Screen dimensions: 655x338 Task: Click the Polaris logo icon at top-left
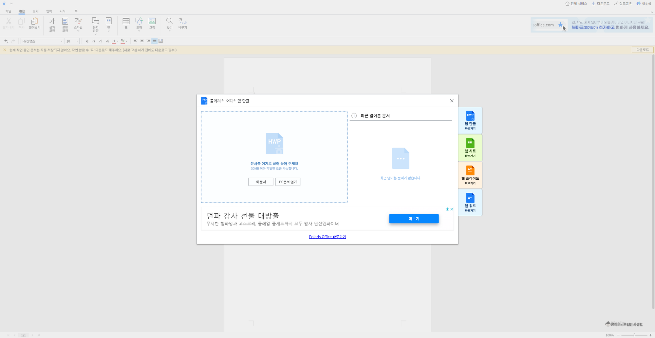click(4, 3)
